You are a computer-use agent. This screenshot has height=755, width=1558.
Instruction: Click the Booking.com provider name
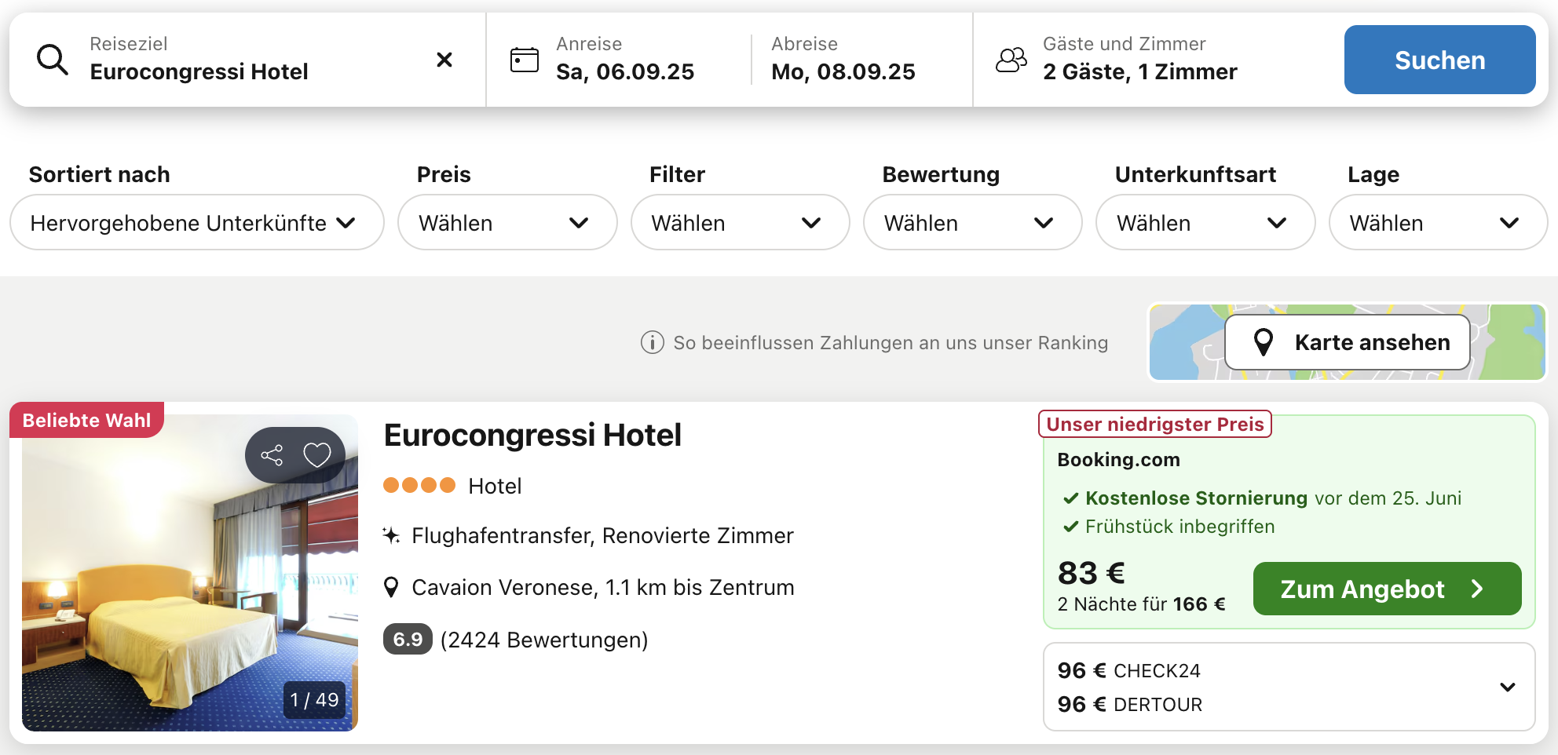1118,460
